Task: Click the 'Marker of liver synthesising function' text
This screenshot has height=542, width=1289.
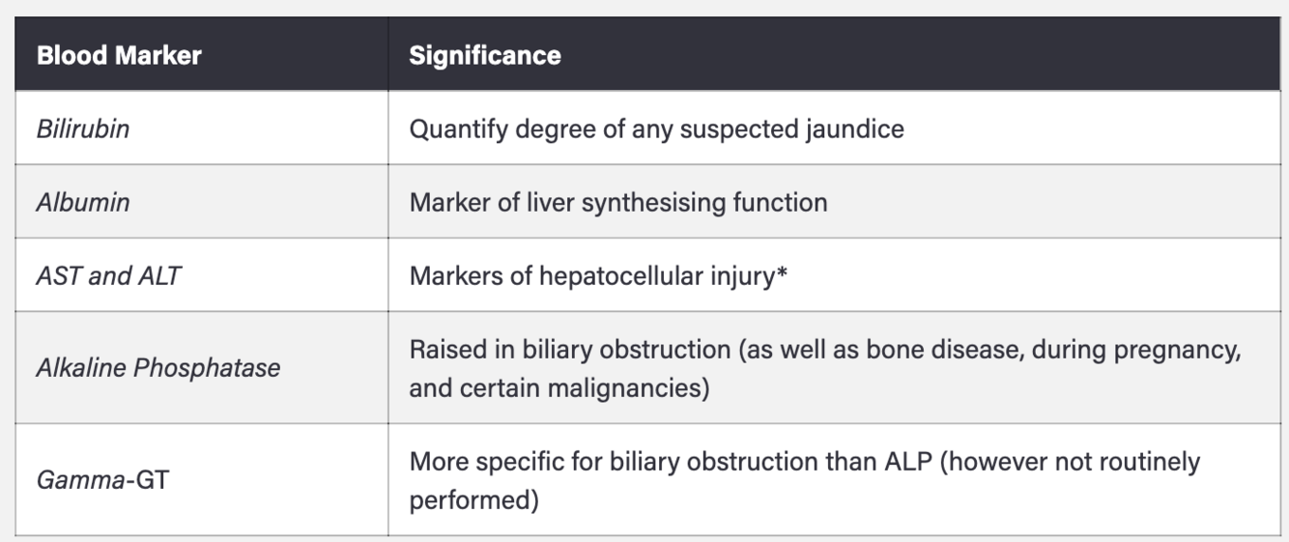Action: pyautogui.click(x=618, y=202)
